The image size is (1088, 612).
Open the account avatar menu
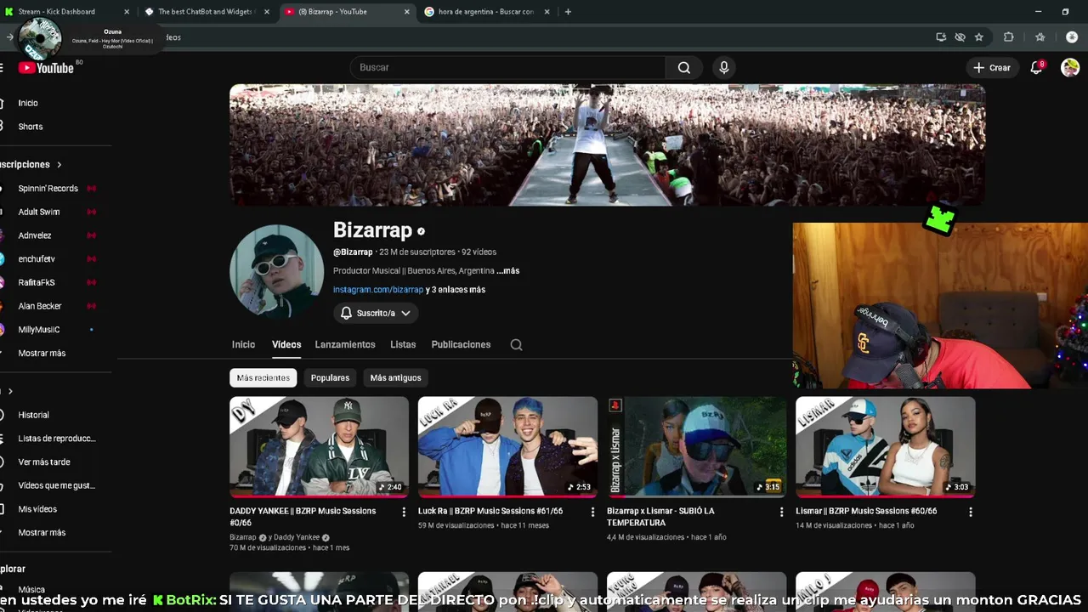coord(1070,68)
